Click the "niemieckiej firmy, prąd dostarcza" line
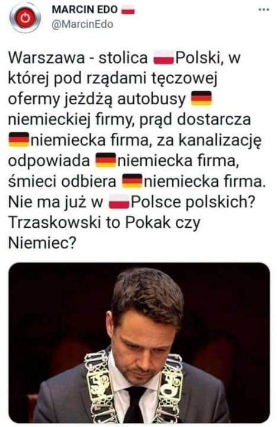 click(x=130, y=120)
